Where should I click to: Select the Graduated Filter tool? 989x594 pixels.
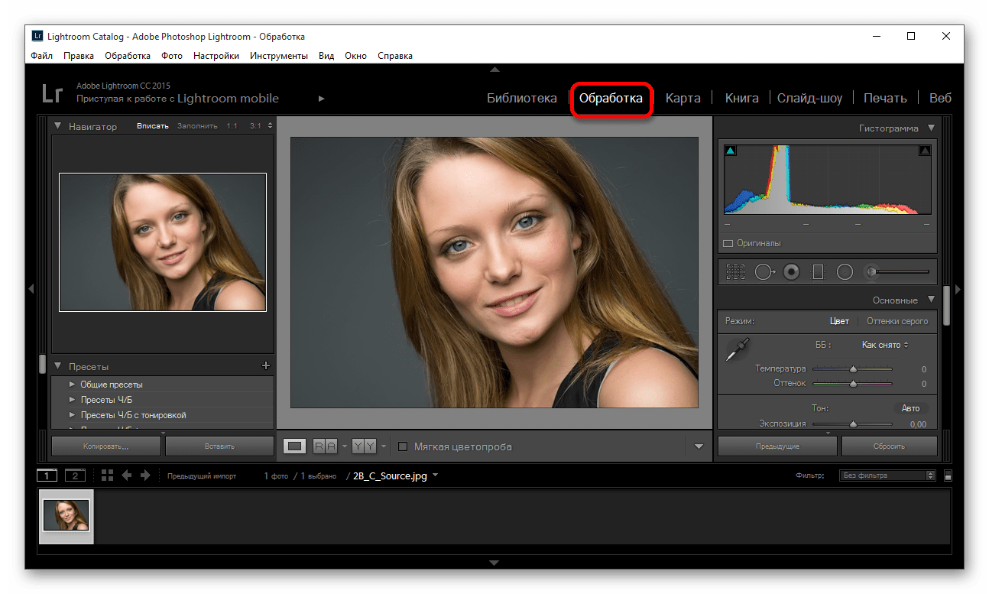818,271
